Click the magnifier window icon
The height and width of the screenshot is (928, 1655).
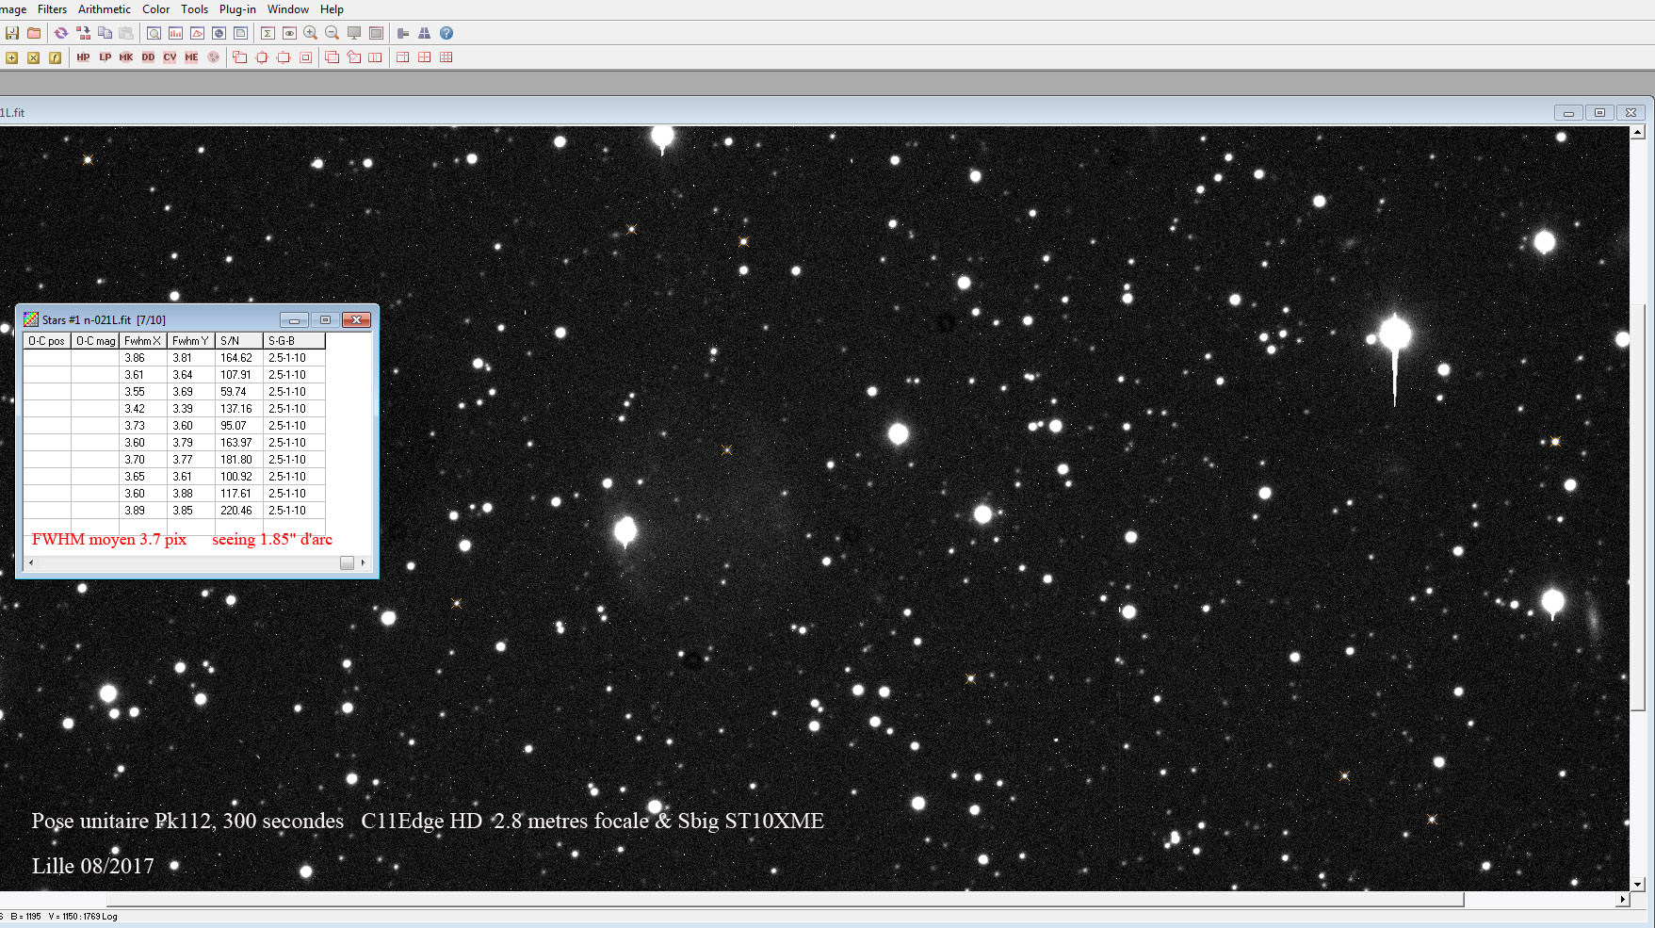154,33
